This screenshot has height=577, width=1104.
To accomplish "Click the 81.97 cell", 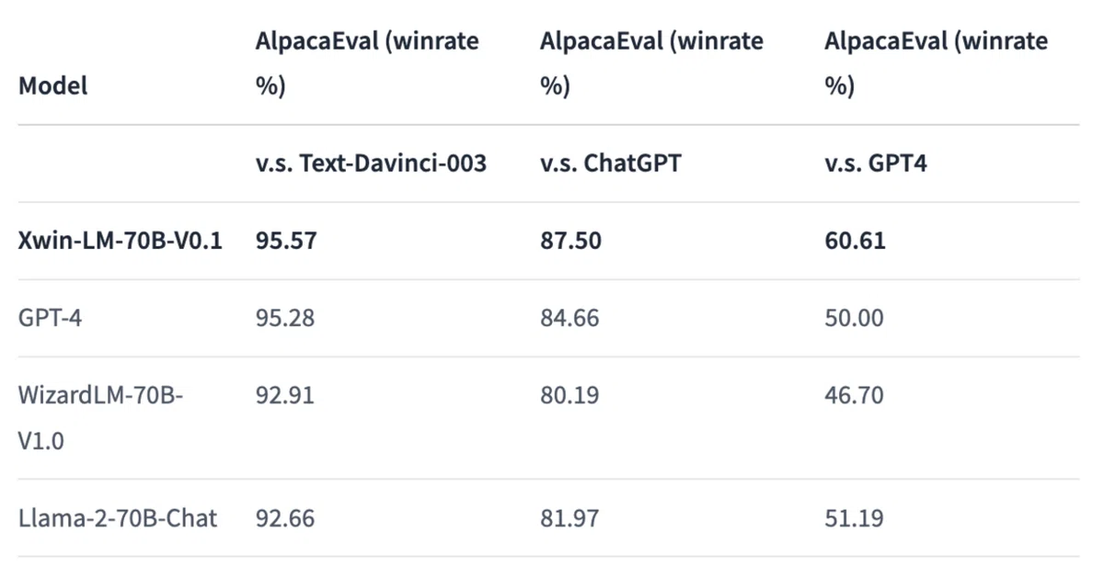I will coord(569,517).
